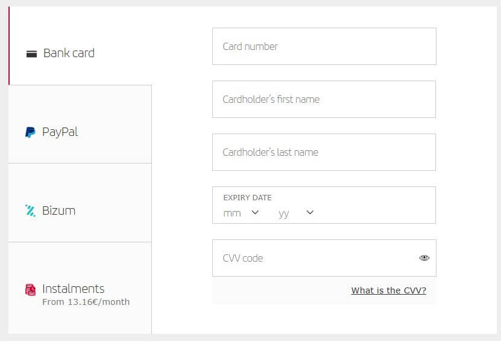Choose the Bizum payment method
The image size is (501, 341).
(80, 203)
